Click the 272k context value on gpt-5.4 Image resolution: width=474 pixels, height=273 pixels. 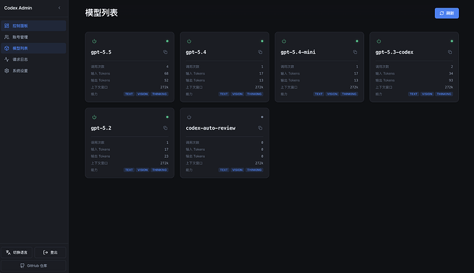(x=259, y=87)
